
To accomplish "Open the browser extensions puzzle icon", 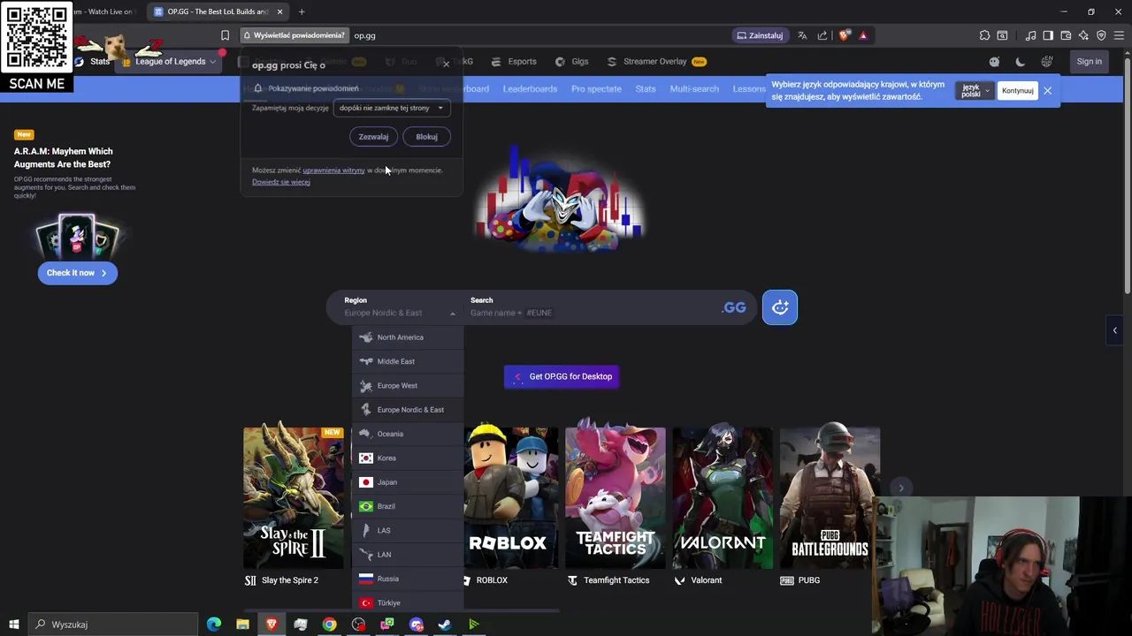I will point(984,35).
